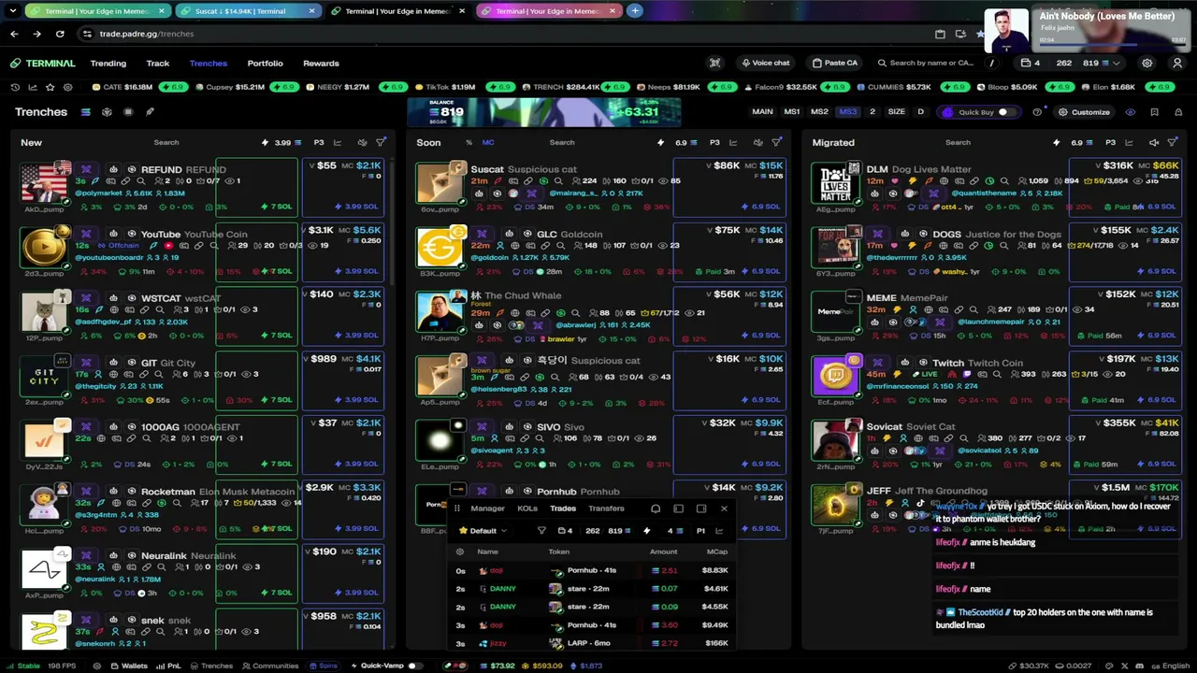1197x673 pixels.
Task: Switch to the Transfers tab in floating panel
Action: 606,508
